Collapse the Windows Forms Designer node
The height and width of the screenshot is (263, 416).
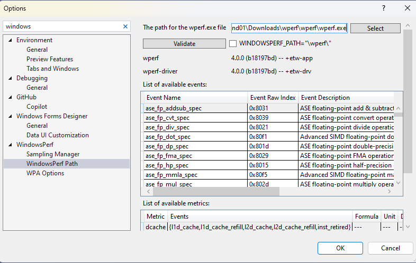point(11,116)
